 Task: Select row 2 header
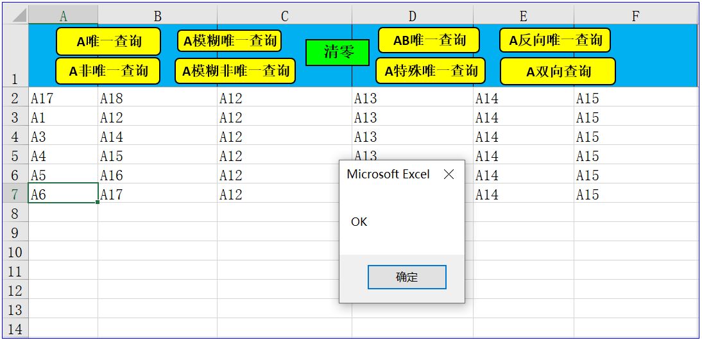coord(15,97)
